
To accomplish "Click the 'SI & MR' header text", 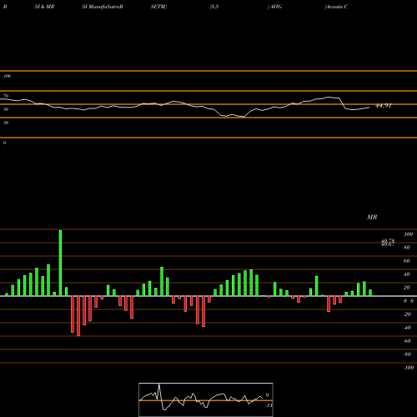I will point(44,7).
